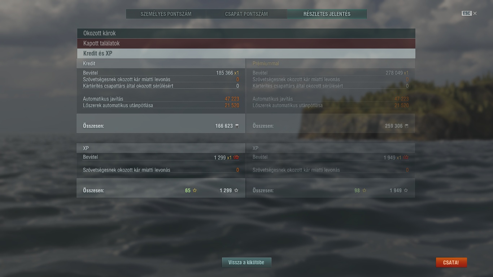Start a new battle with CSATA!
Image resolution: width=493 pixels, height=277 pixels.
(x=451, y=263)
